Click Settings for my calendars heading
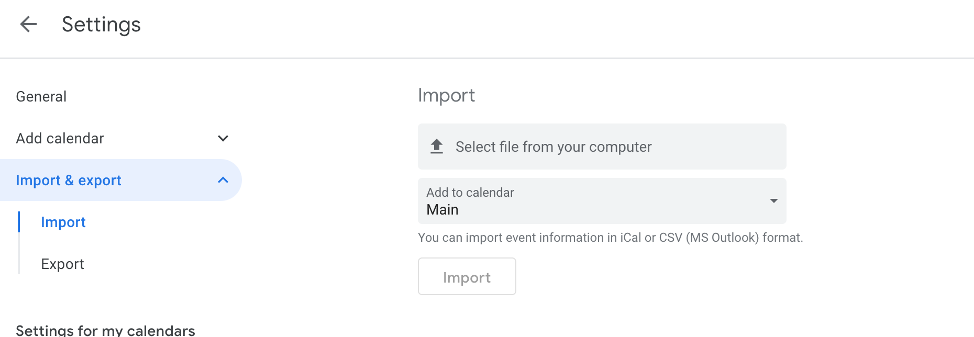 tap(105, 330)
